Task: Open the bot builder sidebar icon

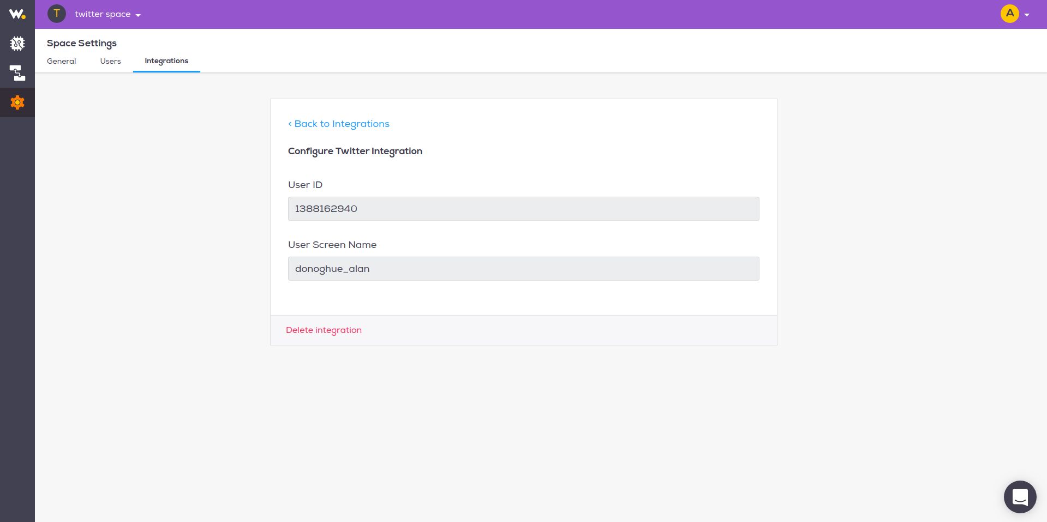Action: tap(17, 44)
